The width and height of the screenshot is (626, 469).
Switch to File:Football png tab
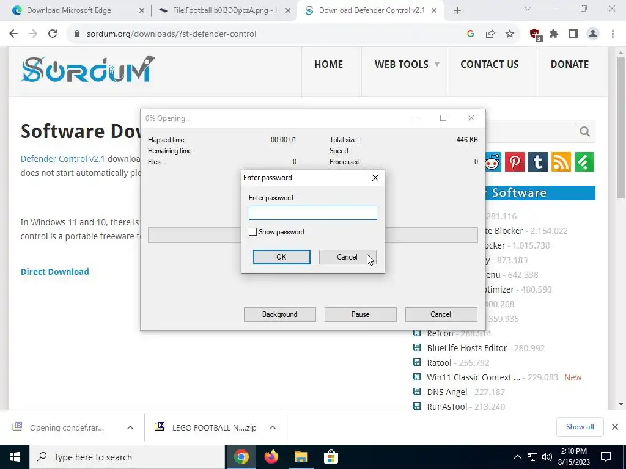225,10
